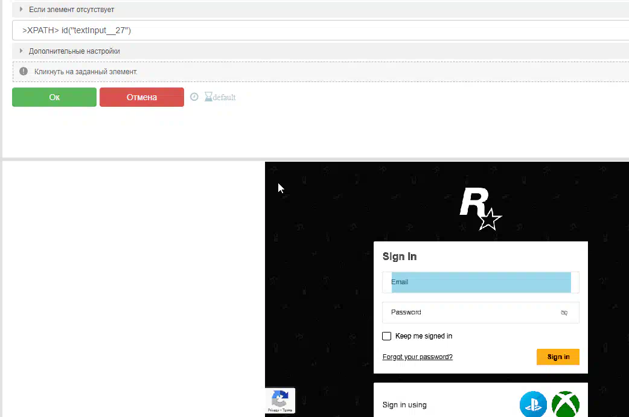Open the "Forgot your password?" link

[418, 357]
